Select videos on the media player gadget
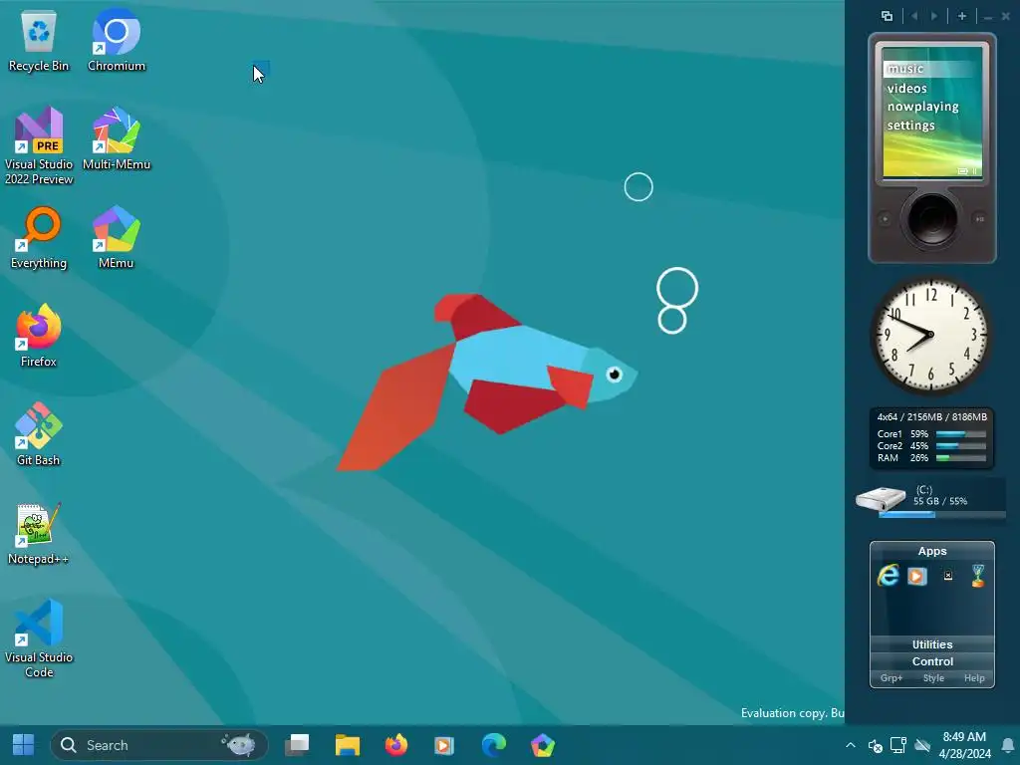The width and height of the screenshot is (1020, 765). point(906,88)
